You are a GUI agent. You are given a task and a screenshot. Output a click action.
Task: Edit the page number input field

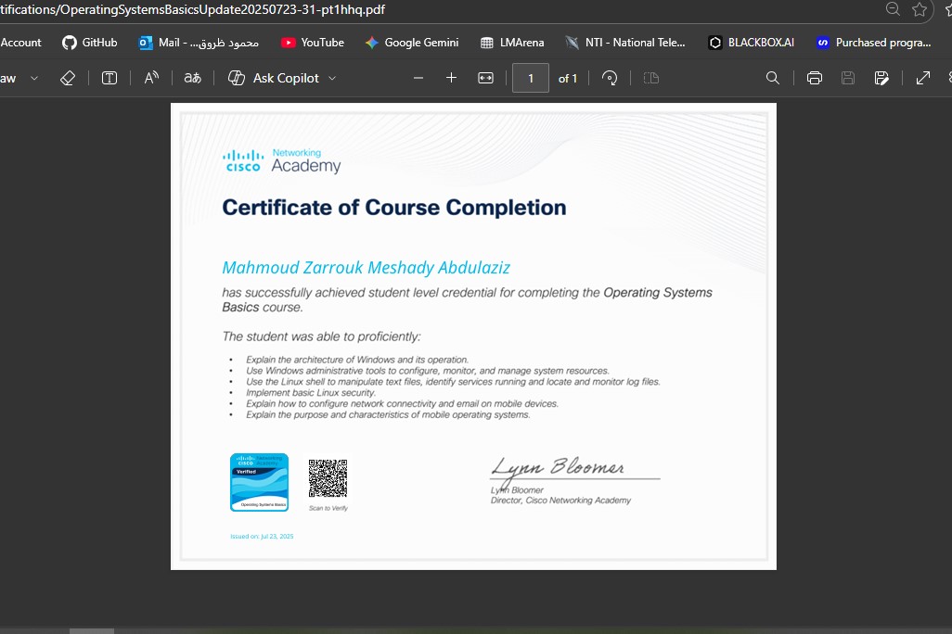pyautogui.click(x=530, y=78)
